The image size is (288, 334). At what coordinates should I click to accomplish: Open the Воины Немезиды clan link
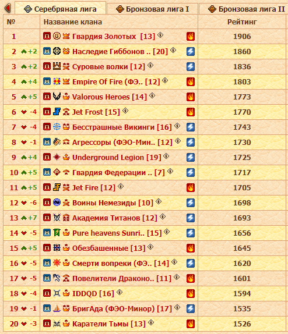point(113,202)
